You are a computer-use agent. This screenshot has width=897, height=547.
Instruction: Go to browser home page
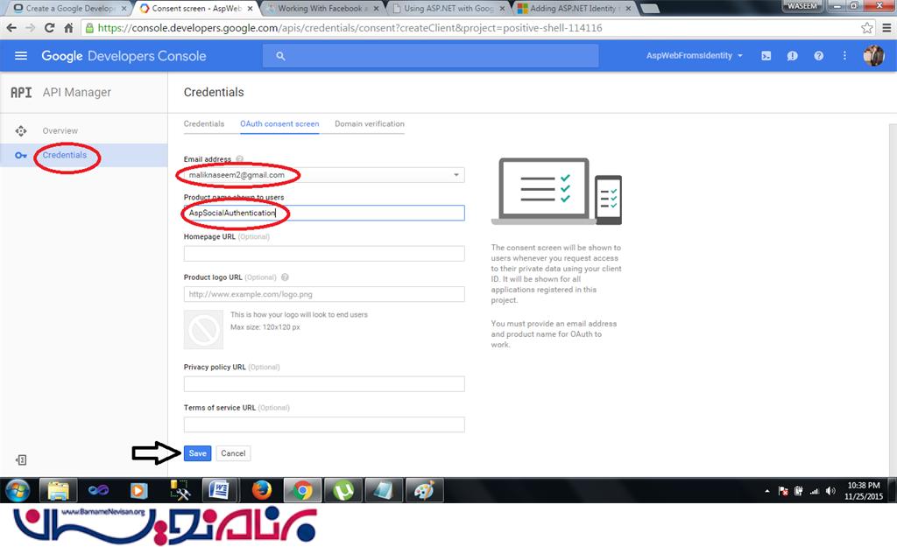click(x=68, y=27)
